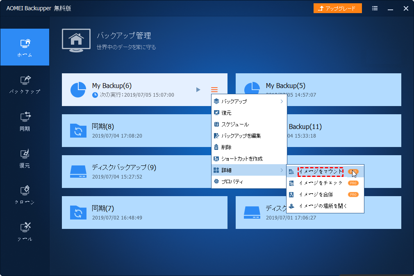Screen dimensions: 414x276
Task: Click the merge icon beside イメージを合併
Action: pos(291,195)
